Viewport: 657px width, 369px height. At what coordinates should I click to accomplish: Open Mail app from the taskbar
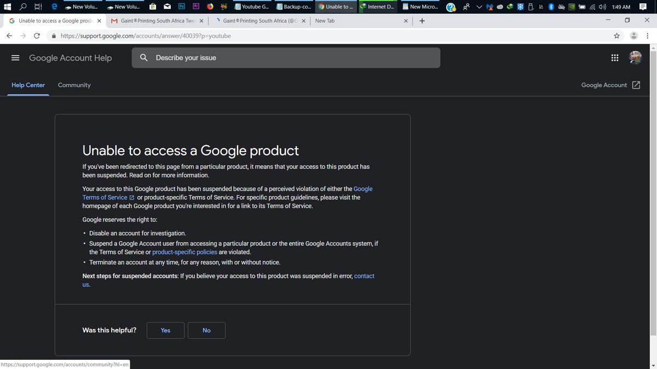click(x=167, y=7)
